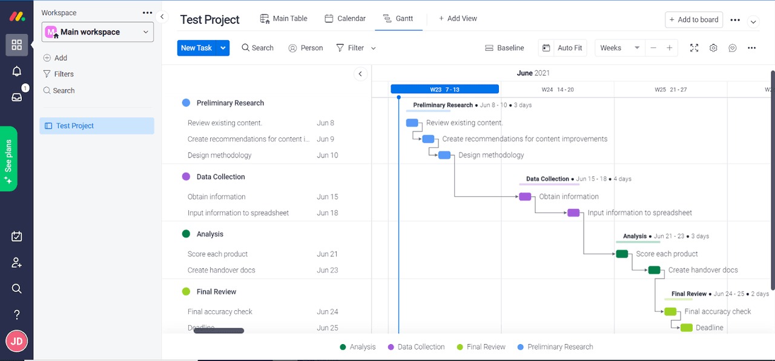This screenshot has width=775, height=361.
Task: Click the Add to board button
Action: [693, 19]
